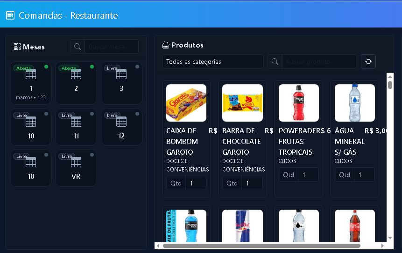Select the Água Mineral S/ Gás image
This screenshot has width=402, height=253.
click(x=355, y=103)
